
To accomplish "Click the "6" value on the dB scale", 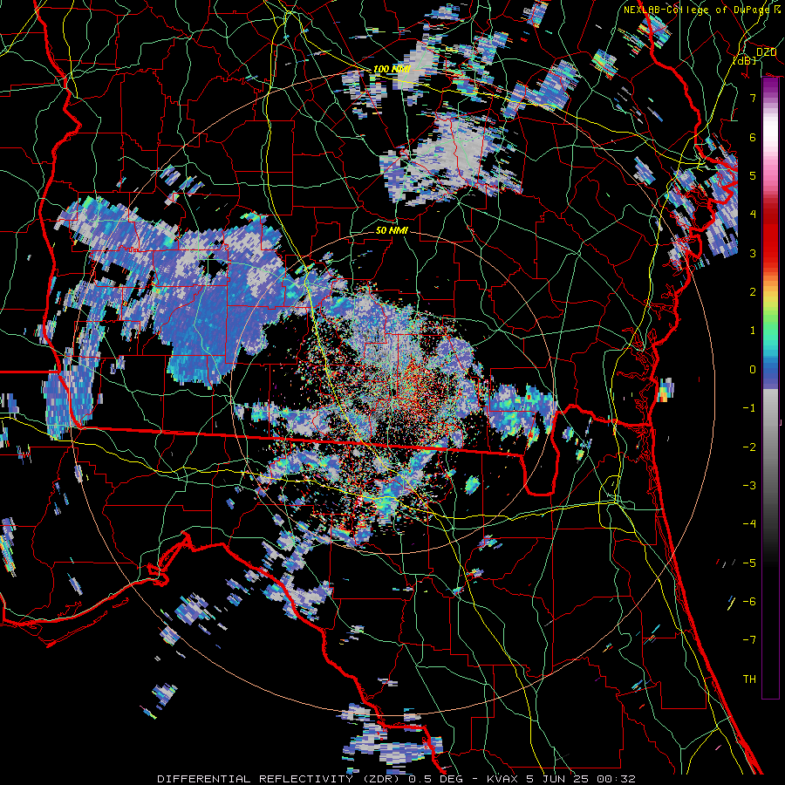I will click(753, 137).
